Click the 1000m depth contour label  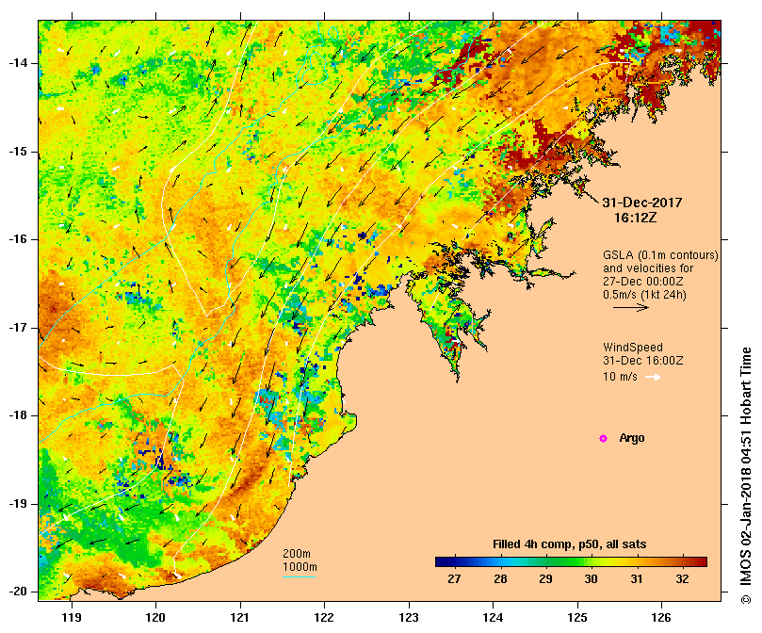click(300, 567)
